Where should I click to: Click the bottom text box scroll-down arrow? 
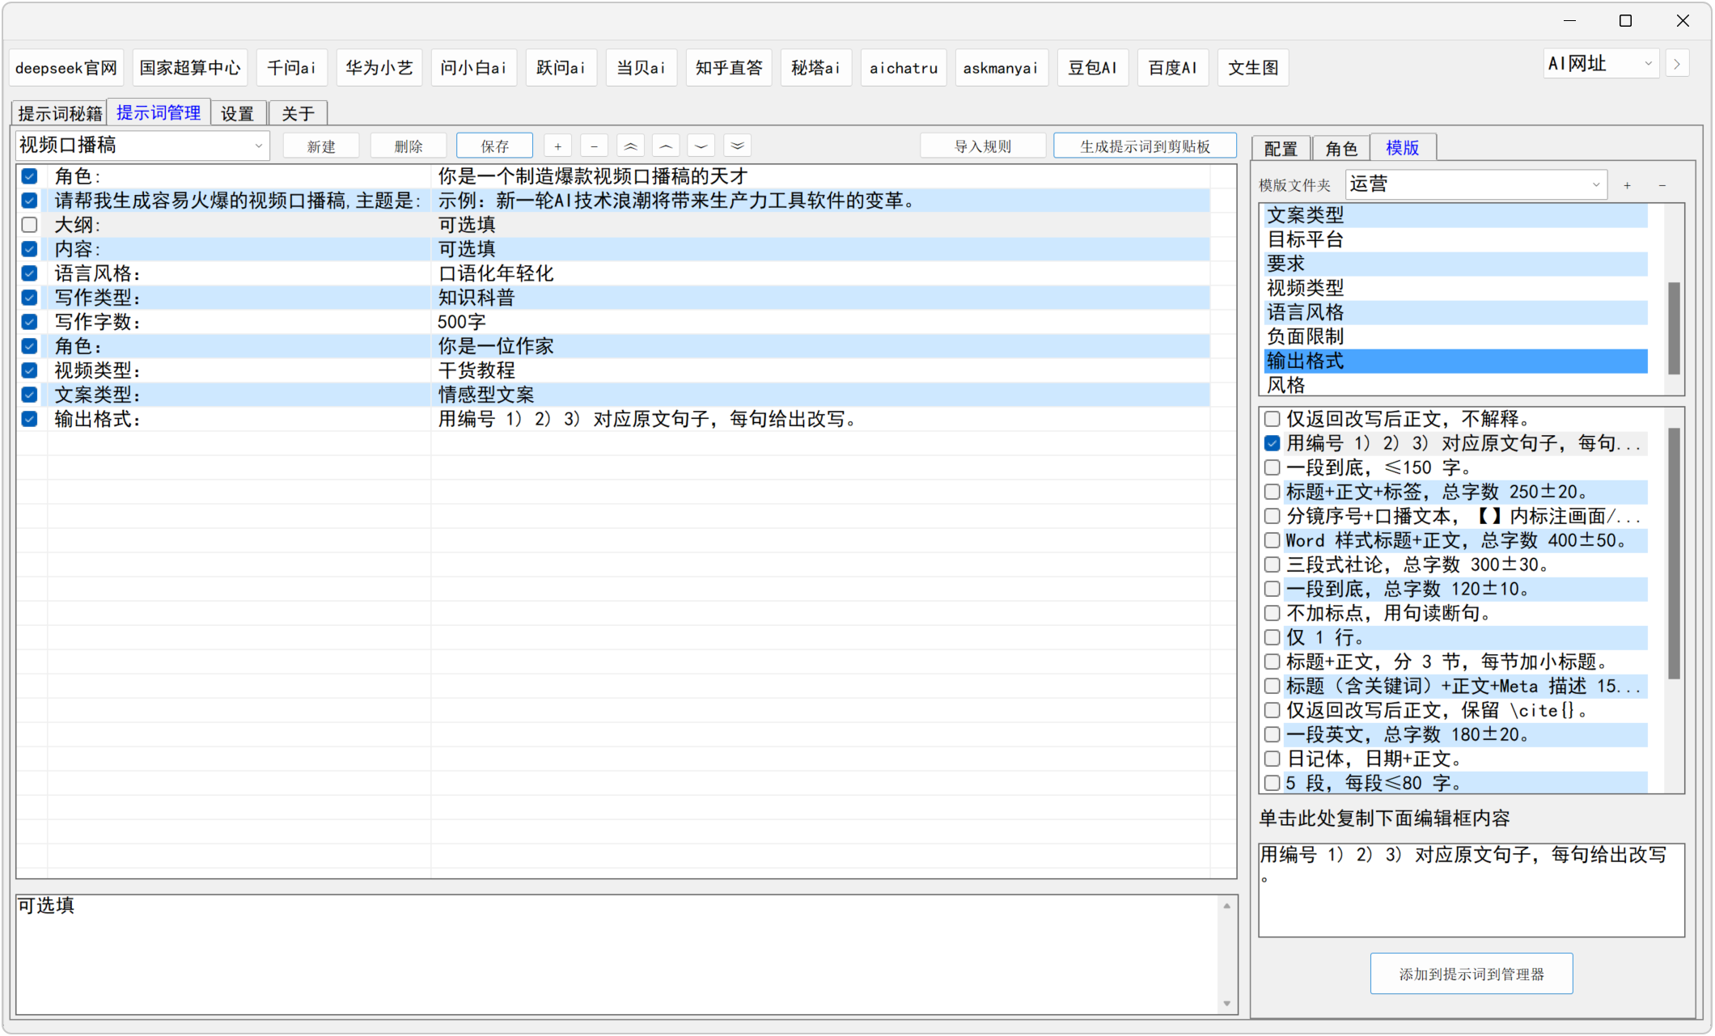[1227, 1004]
